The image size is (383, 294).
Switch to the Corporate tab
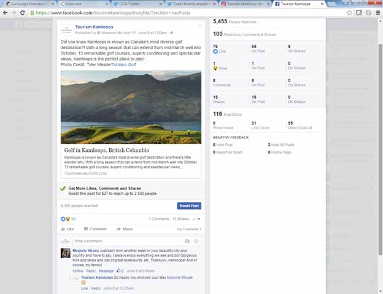[83, 4]
